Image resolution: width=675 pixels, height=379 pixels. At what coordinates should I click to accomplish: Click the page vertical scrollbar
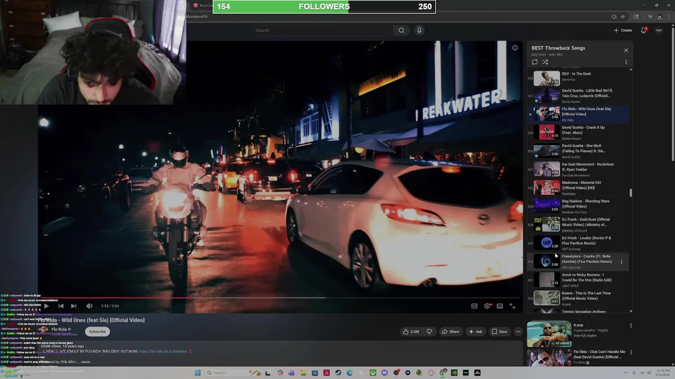tap(672, 95)
